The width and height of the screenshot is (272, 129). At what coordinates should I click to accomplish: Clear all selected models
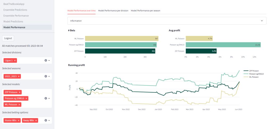click(45, 98)
